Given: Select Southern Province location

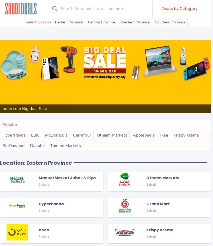Looking at the screenshot, I should (170, 22).
